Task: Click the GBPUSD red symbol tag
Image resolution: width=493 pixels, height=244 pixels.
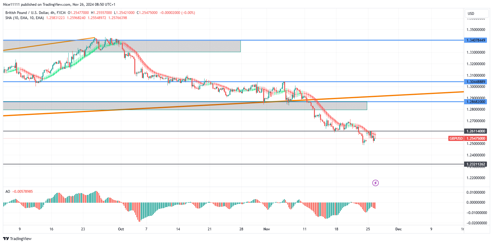Action: 456,139
